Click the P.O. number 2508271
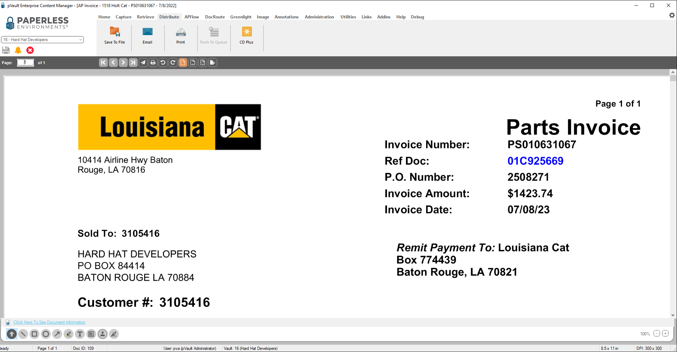 tap(528, 177)
